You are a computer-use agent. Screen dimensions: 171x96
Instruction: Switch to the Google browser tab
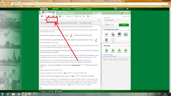pos(113,1)
